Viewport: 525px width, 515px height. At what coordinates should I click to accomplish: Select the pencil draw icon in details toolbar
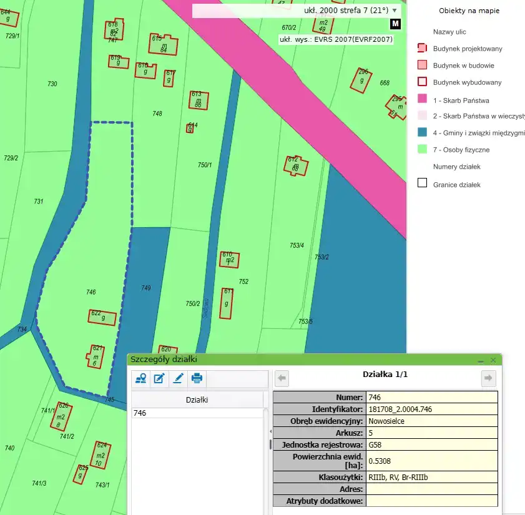179,378
